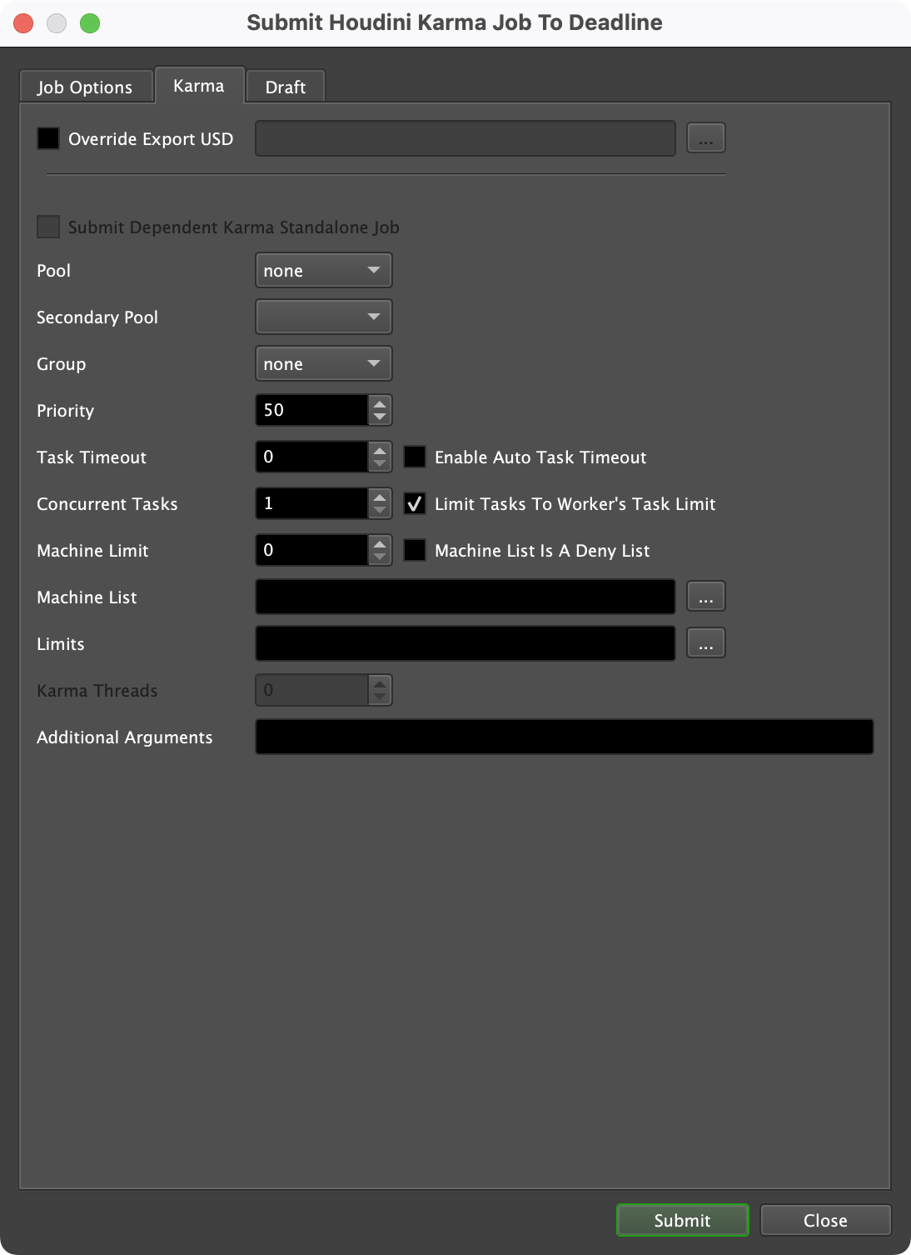
Task: Submit the Karma job to Deadline
Action: (681, 1220)
